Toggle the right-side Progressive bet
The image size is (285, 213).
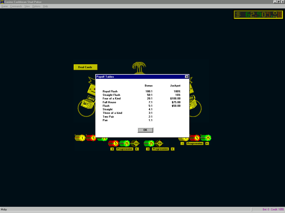[195, 143]
